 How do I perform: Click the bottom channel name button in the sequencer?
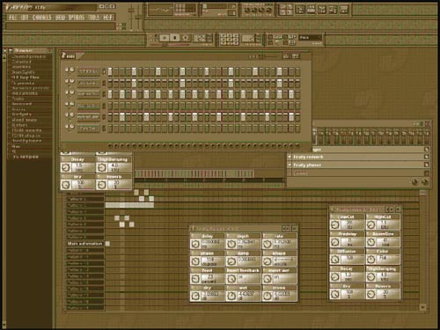[x=88, y=128]
